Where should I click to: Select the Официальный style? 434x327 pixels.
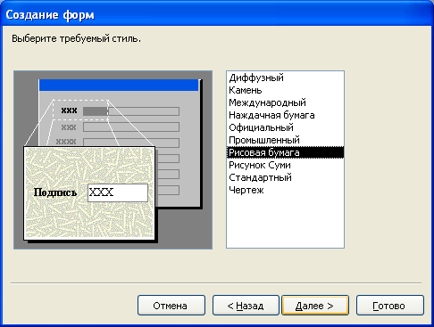click(x=285, y=127)
